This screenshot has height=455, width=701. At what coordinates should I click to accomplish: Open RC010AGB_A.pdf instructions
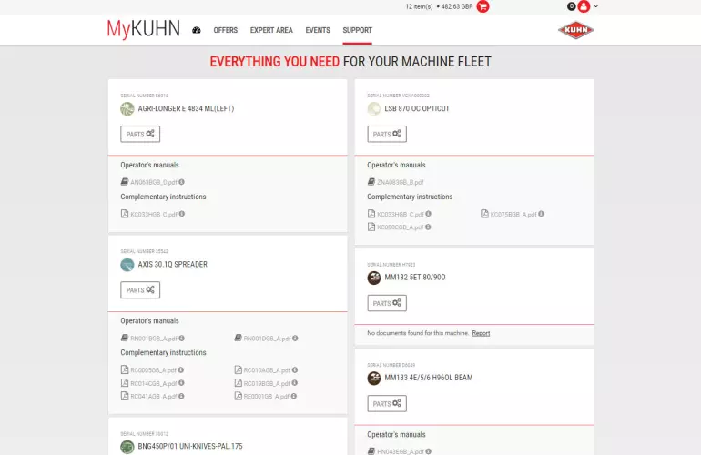click(x=267, y=370)
